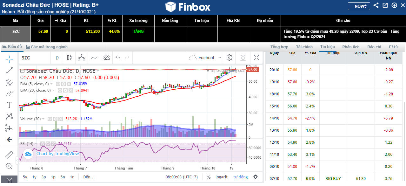The width and height of the screenshot is (406, 186).
Task: Open chart settings gear in top toolbar
Action: click(229, 58)
